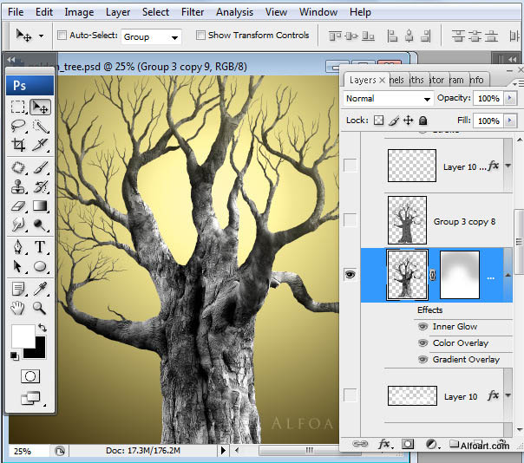Viewport: 524px width, 463px height.
Task: Click the Gradient Overlay effect entry
Action: coord(466,359)
